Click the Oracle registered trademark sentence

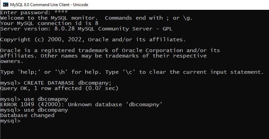pos(110,50)
